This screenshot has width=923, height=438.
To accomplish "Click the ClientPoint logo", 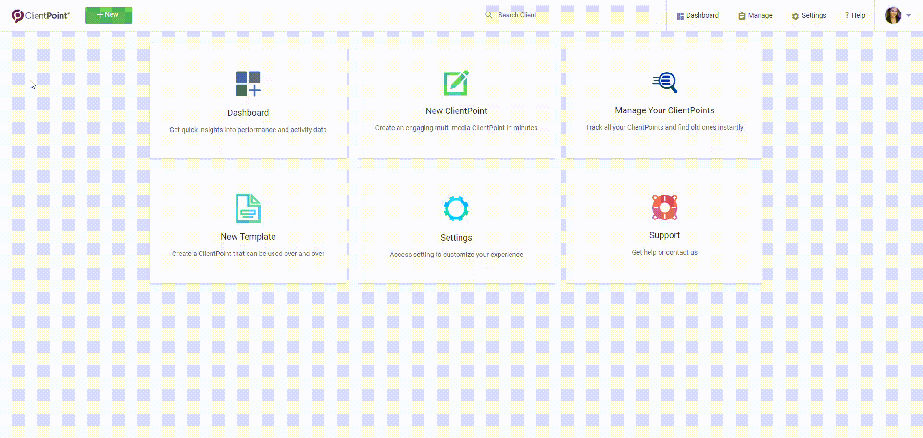I will click(x=41, y=15).
